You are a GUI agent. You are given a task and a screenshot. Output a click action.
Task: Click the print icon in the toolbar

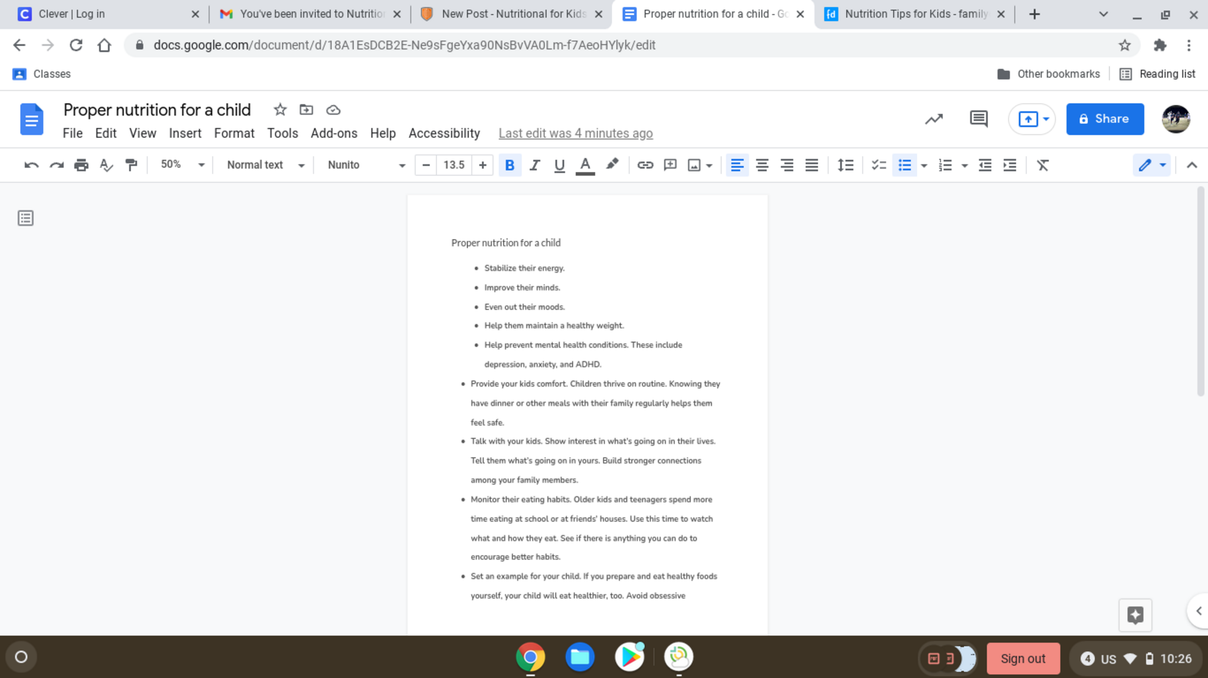tap(81, 166)
